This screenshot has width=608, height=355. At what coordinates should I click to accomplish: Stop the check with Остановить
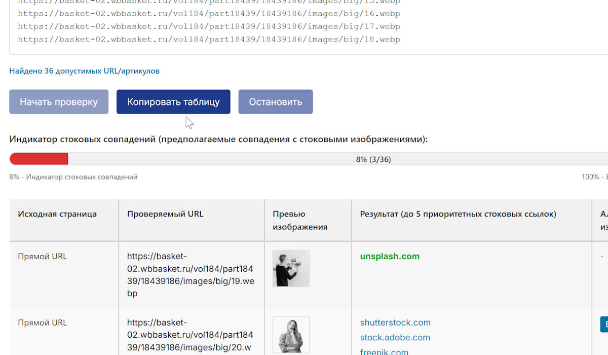coord(275,102)
